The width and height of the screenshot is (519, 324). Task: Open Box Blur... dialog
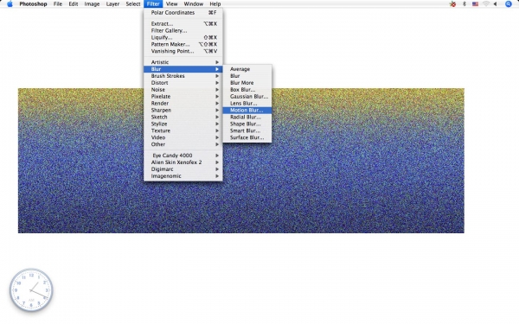coord(247,90)
